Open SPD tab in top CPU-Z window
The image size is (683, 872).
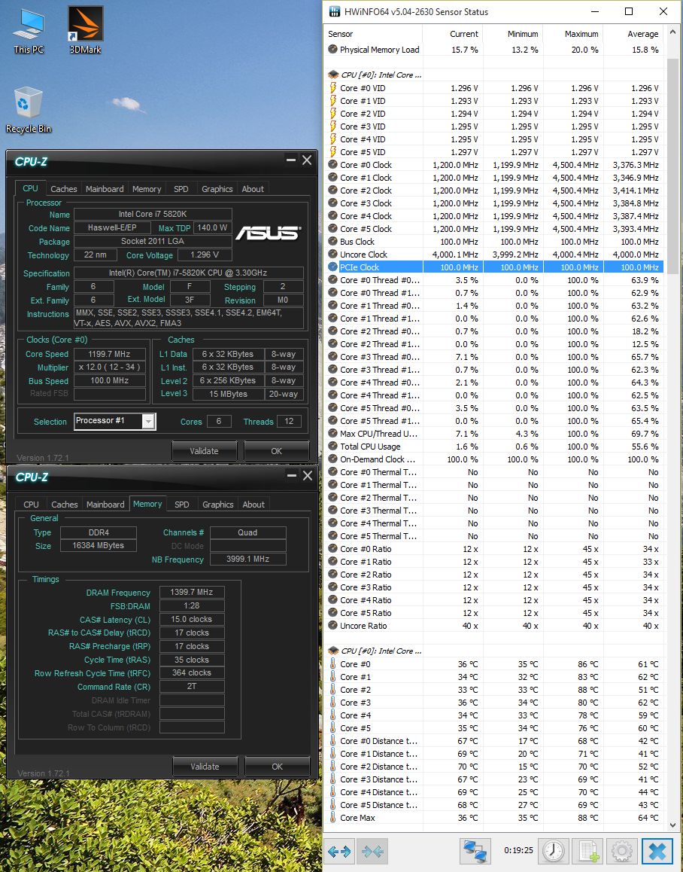click(x=181, y=189)
